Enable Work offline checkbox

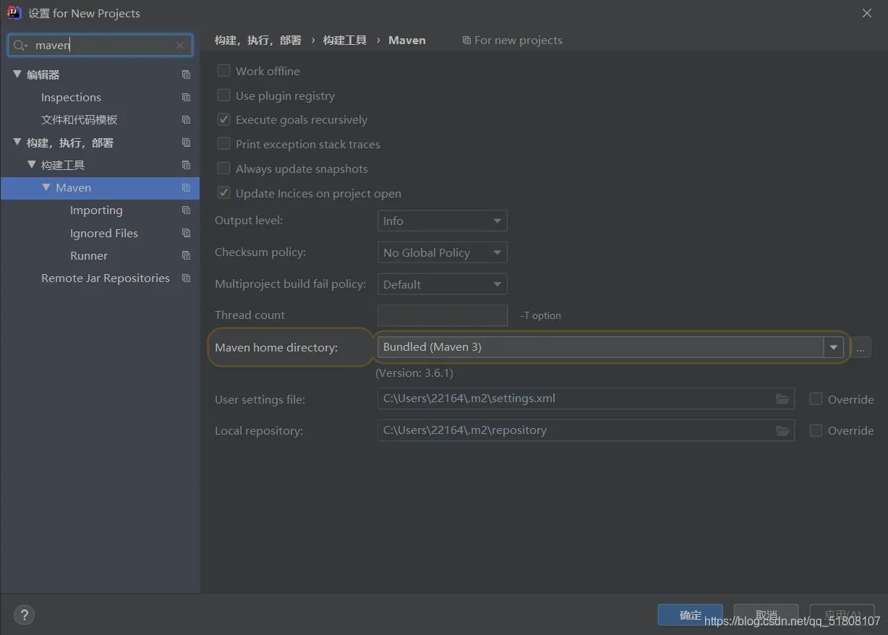point(224,71)
